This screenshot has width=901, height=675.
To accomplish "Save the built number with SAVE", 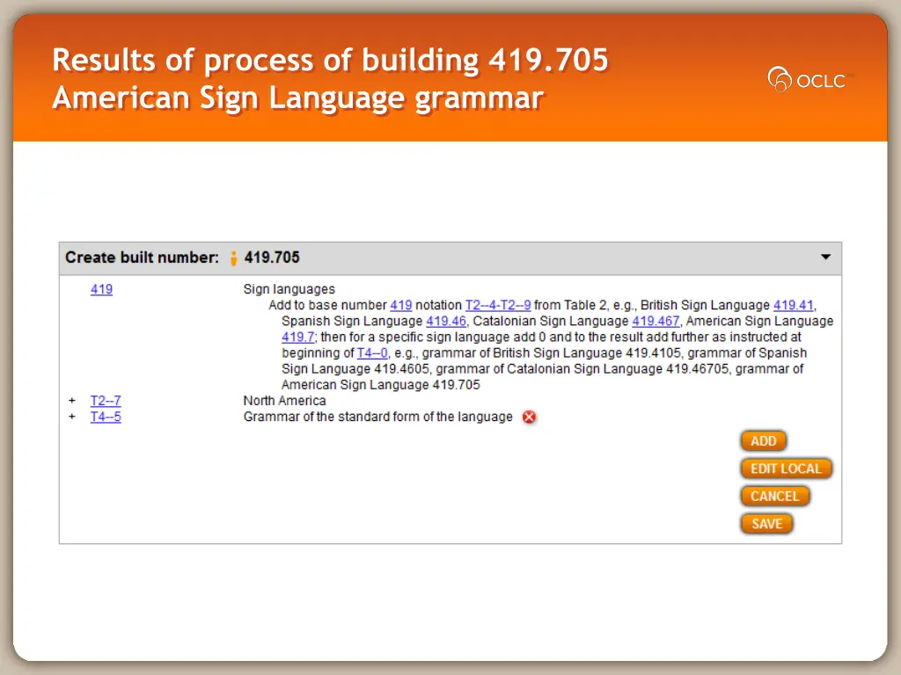I will click(x=766, y=524).
